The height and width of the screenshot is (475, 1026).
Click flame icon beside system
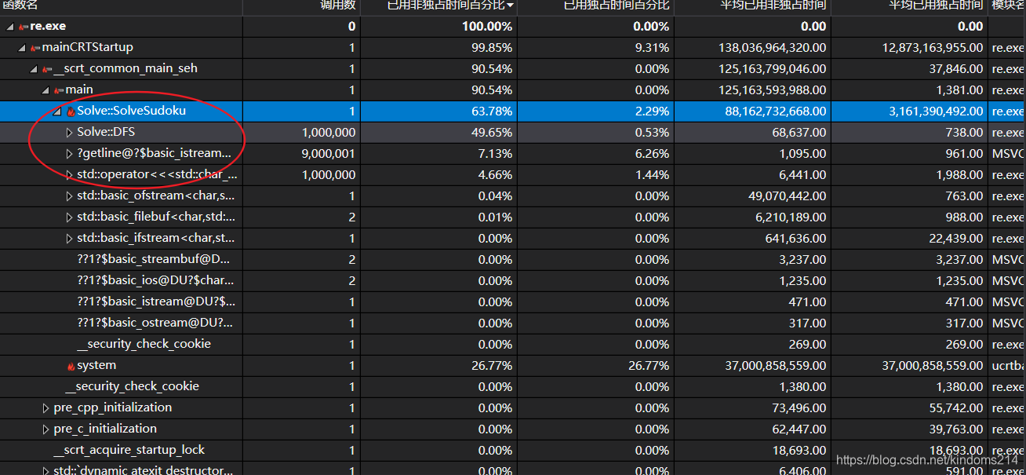pyautogui.click(x=71, y=366)
